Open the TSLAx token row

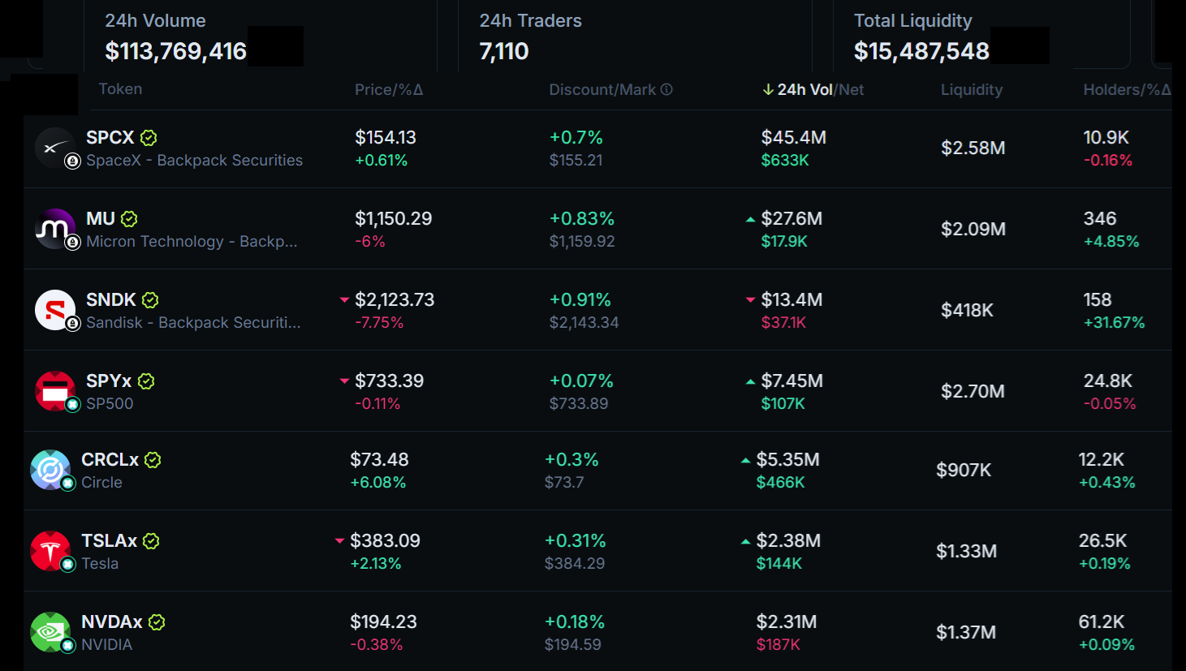point(597,551)
